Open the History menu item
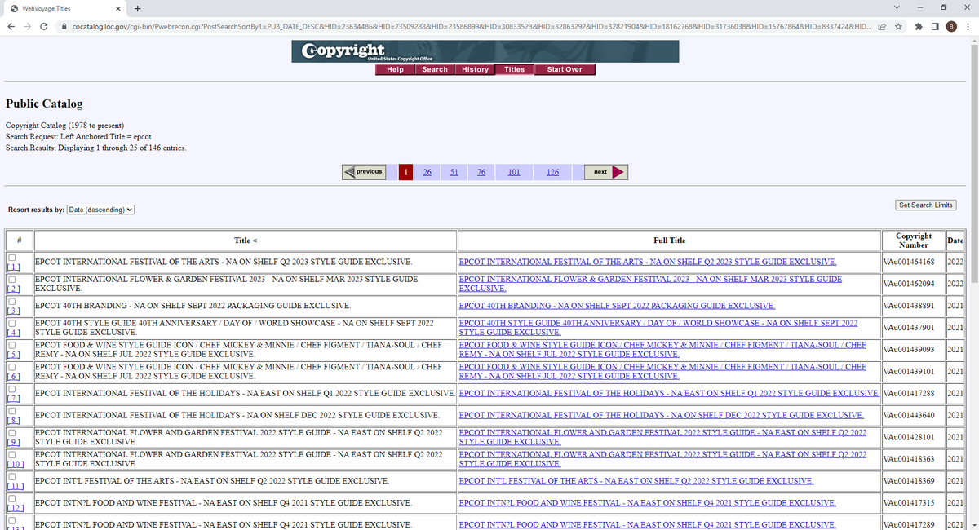The height and width of the screenshot is (530, 979). click(475, 69)
